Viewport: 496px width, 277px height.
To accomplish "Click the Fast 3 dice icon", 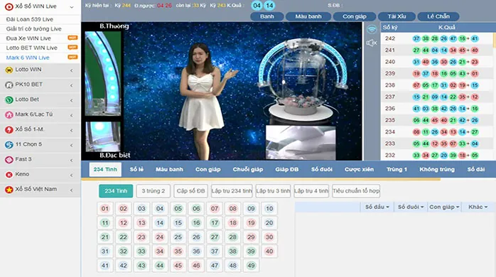I will 9,159.
